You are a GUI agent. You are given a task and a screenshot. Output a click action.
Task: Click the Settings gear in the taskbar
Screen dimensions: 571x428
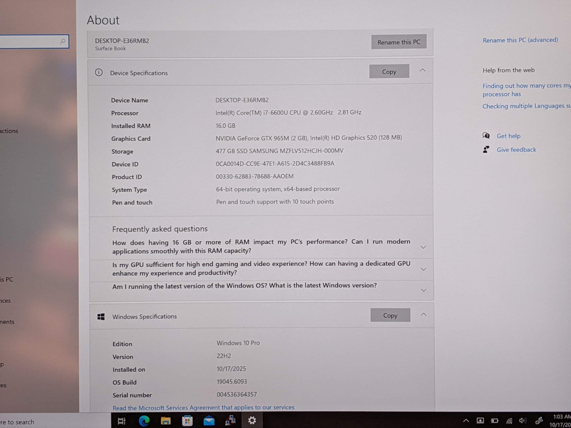pyautogui.click(x=252, y=421)
